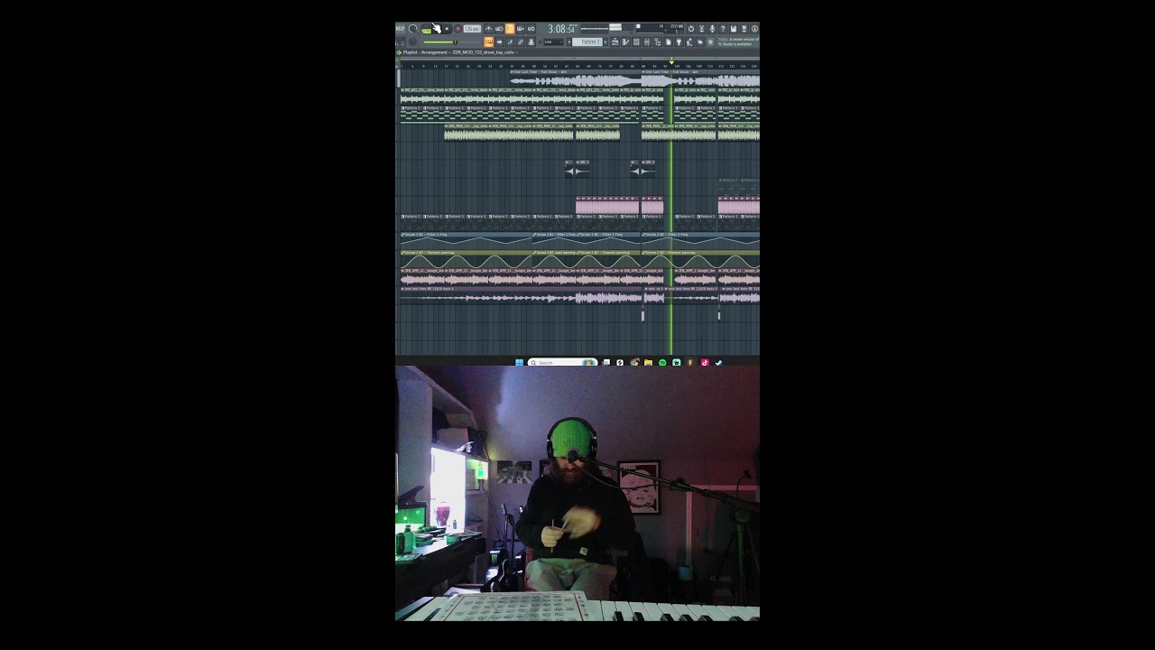Click the icon left of the cart
The image size is (1155, 650).
699,42
